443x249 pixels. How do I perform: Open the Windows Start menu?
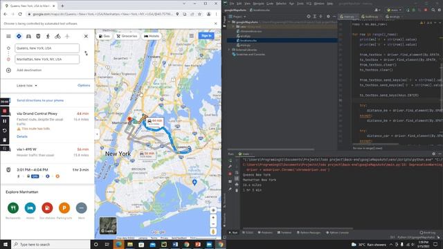pyautogui.click(x=5, y=244)
